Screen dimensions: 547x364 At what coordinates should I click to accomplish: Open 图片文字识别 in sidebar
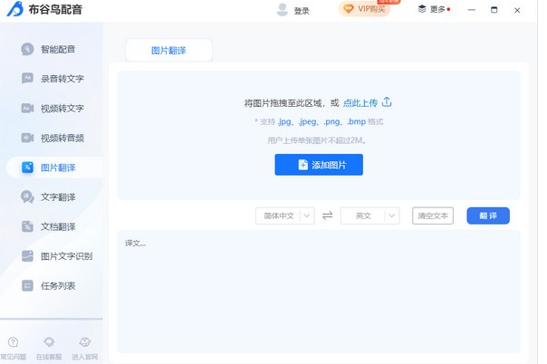tap(67, 256)
